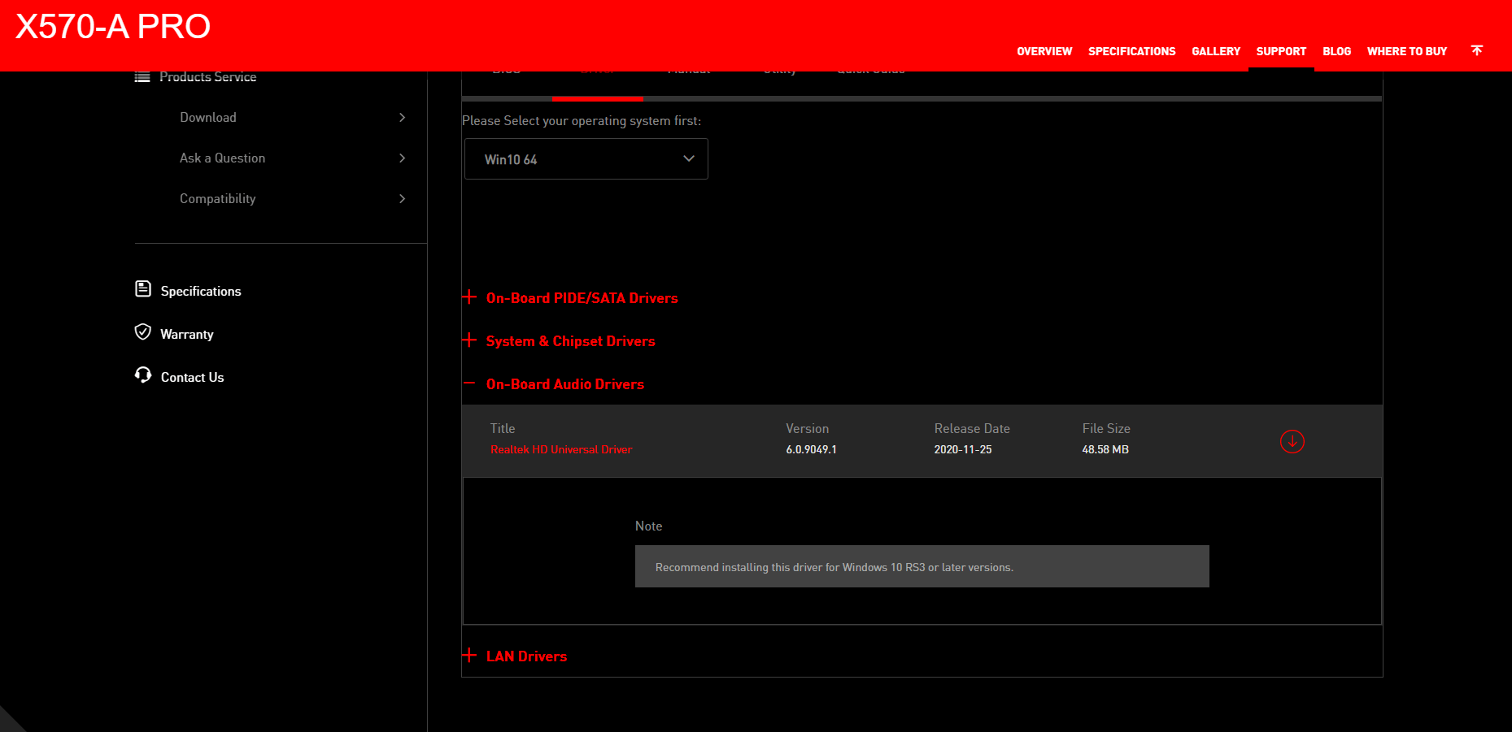The height and width of the screenshot is (732, 1512).
Task: Open the Specifications nav tab
Action: coord(1132,51)
